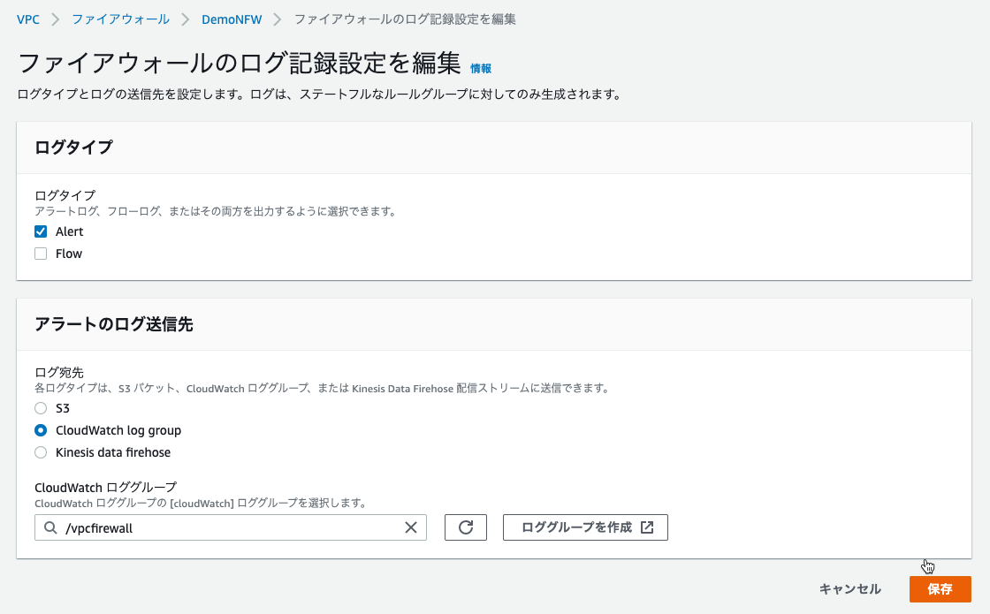The width and height of the screenshot is (990, 614).
Task: Click external link icon on create log group
Action: [647, 527]
